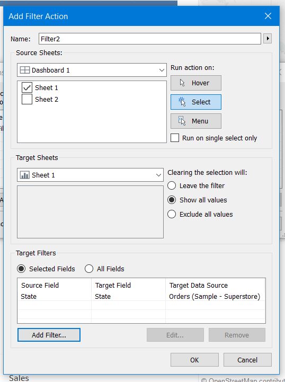This screenshot has width=285, height=382.
Task: Confirm the dialog with OK
Action: [x=194, y=360]
